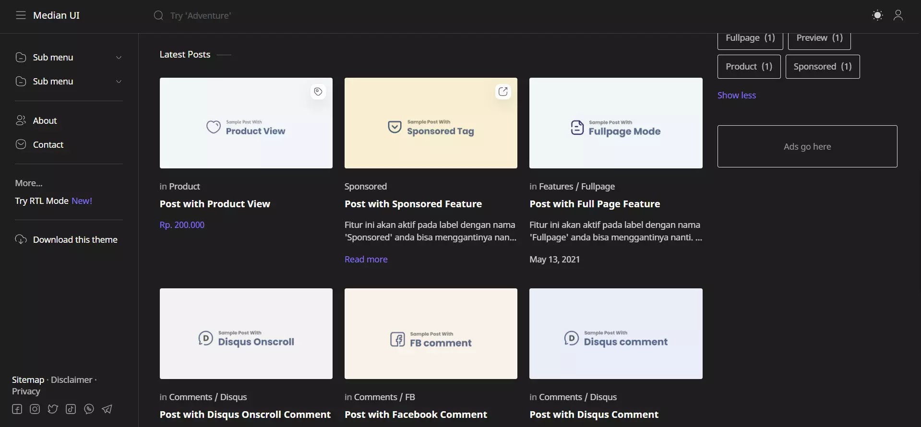Collapse labels with Show less
This screenshot has width=921, height=427.
pos(737,95)
